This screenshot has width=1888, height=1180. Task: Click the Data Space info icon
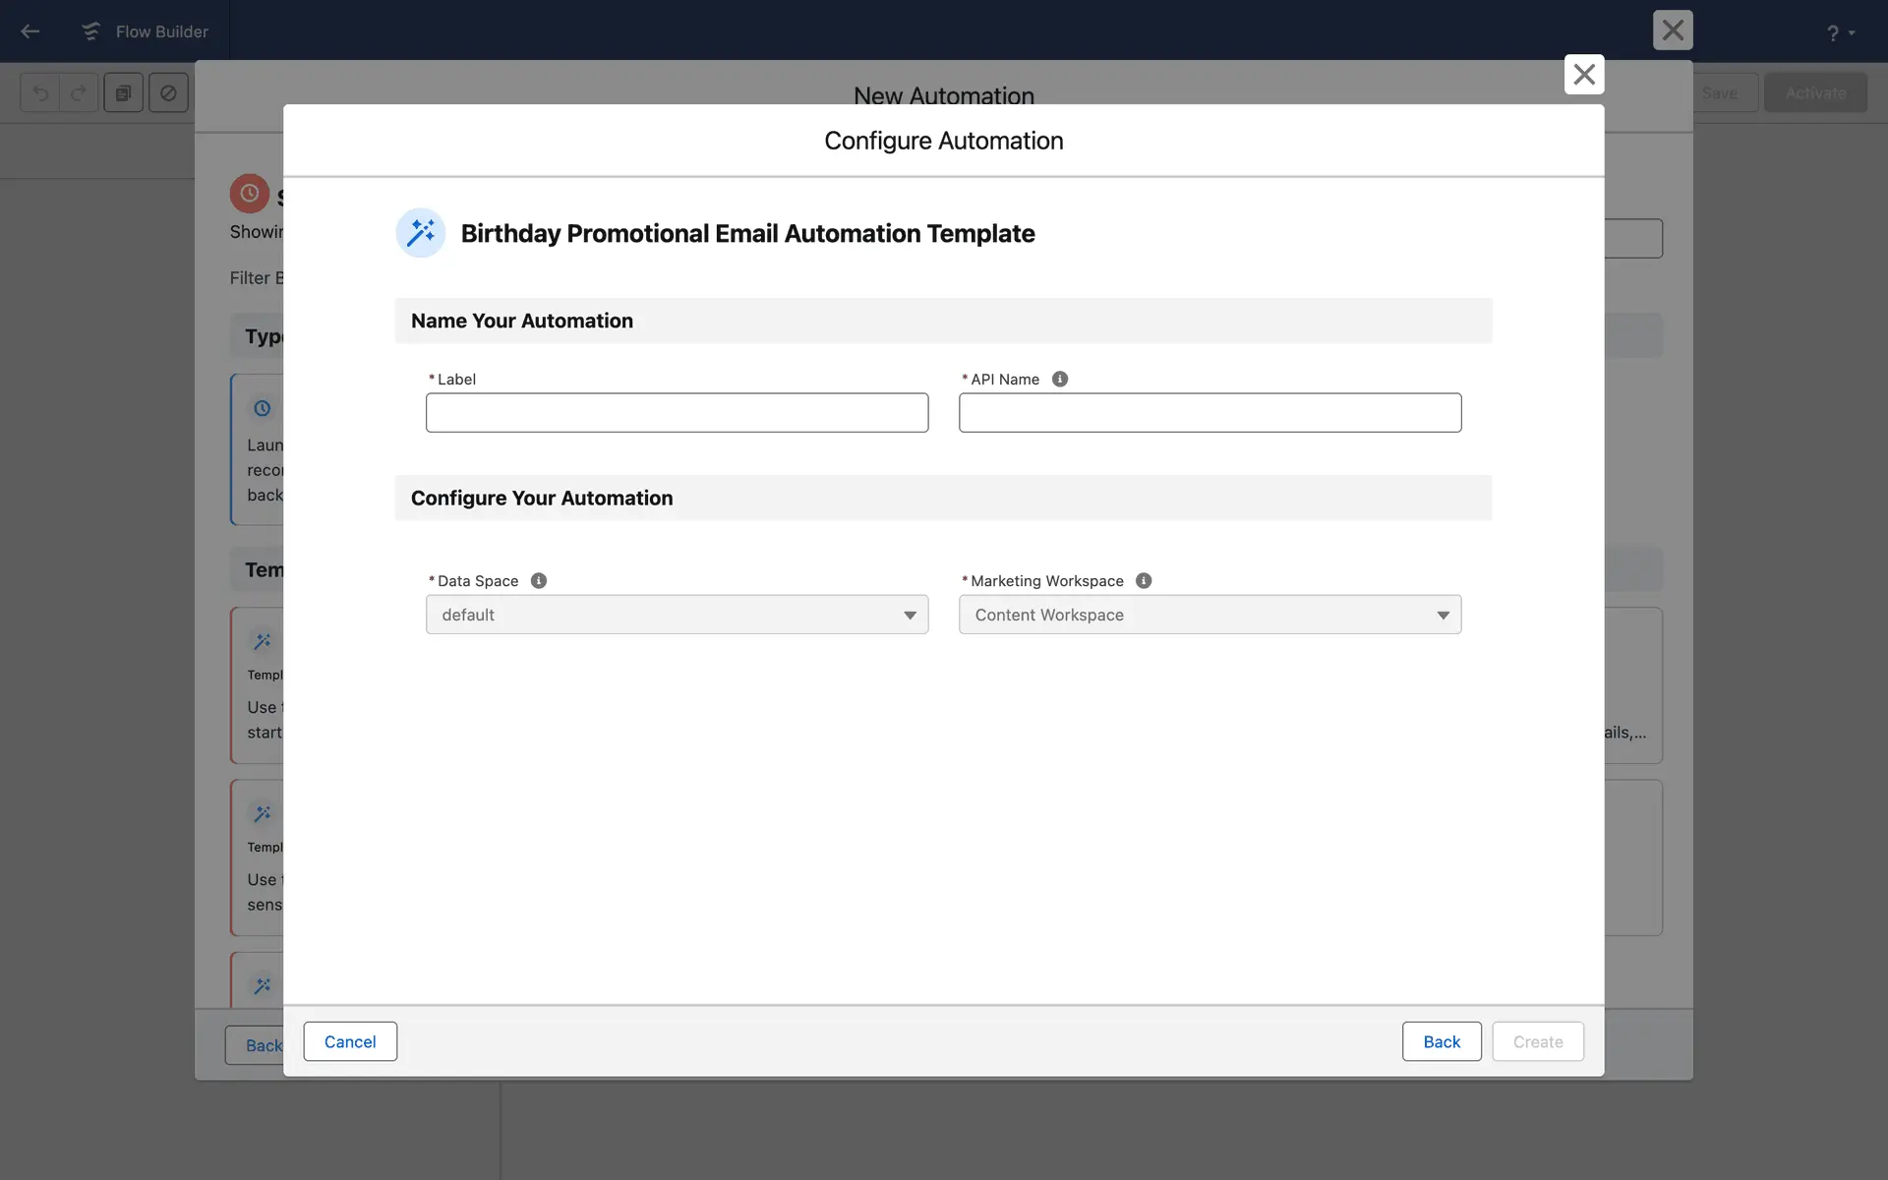point(538,580)
